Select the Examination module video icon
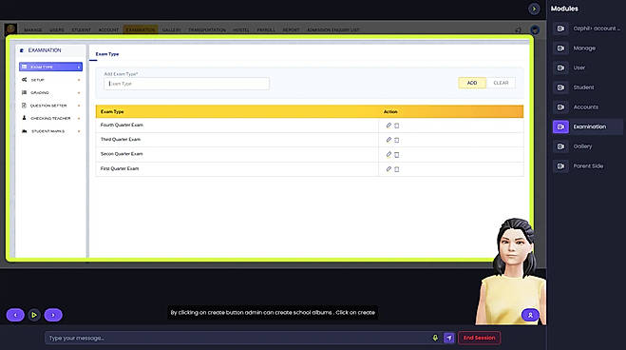The height and width of the screenshot is (350, 626). tap(560, 126)
